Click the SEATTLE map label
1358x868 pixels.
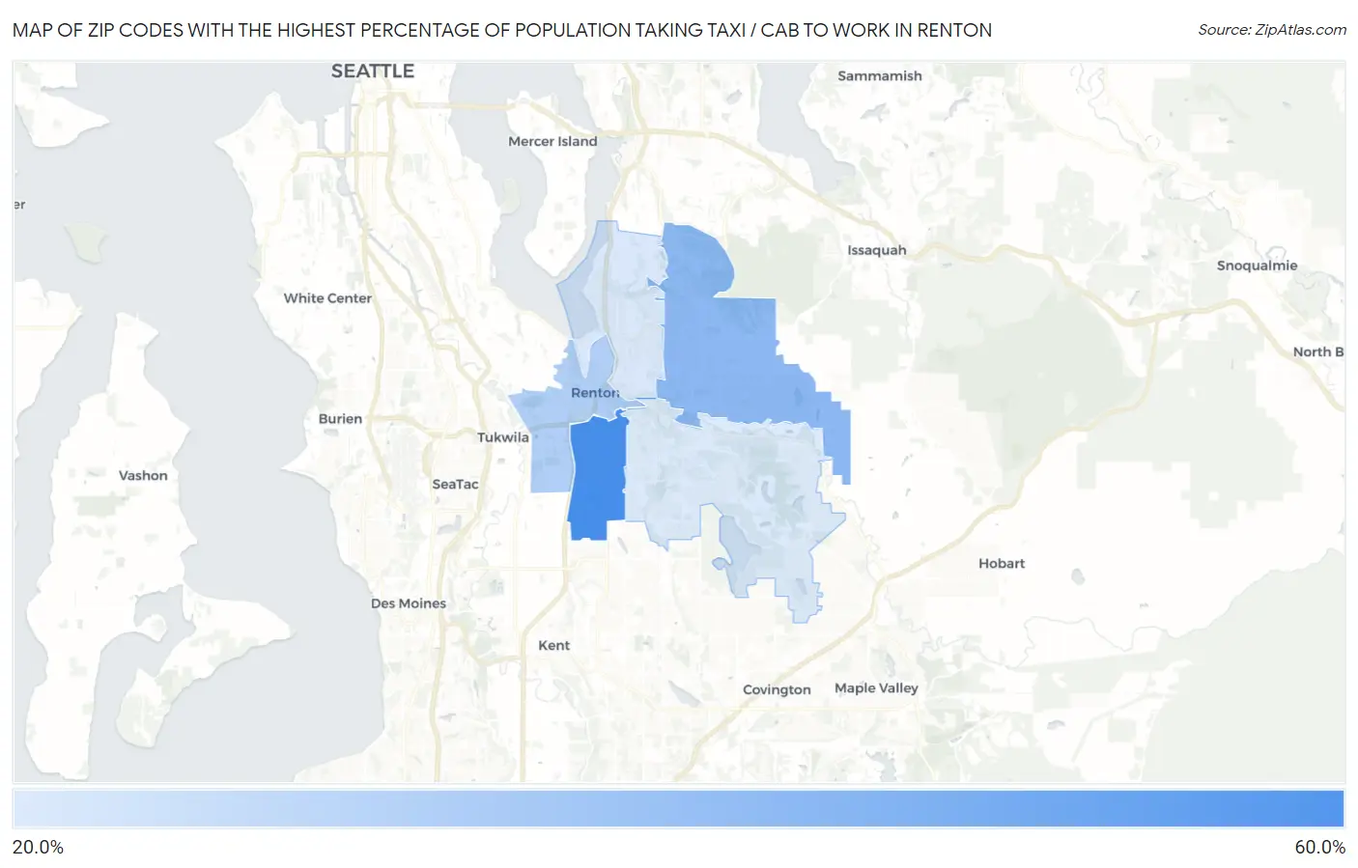coord(373,70)
